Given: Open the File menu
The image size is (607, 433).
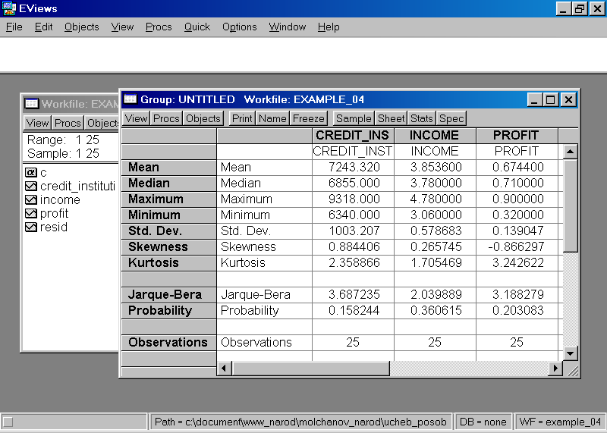Looking at the screenshot, I should pyautogui.click(x=14, y=27).
